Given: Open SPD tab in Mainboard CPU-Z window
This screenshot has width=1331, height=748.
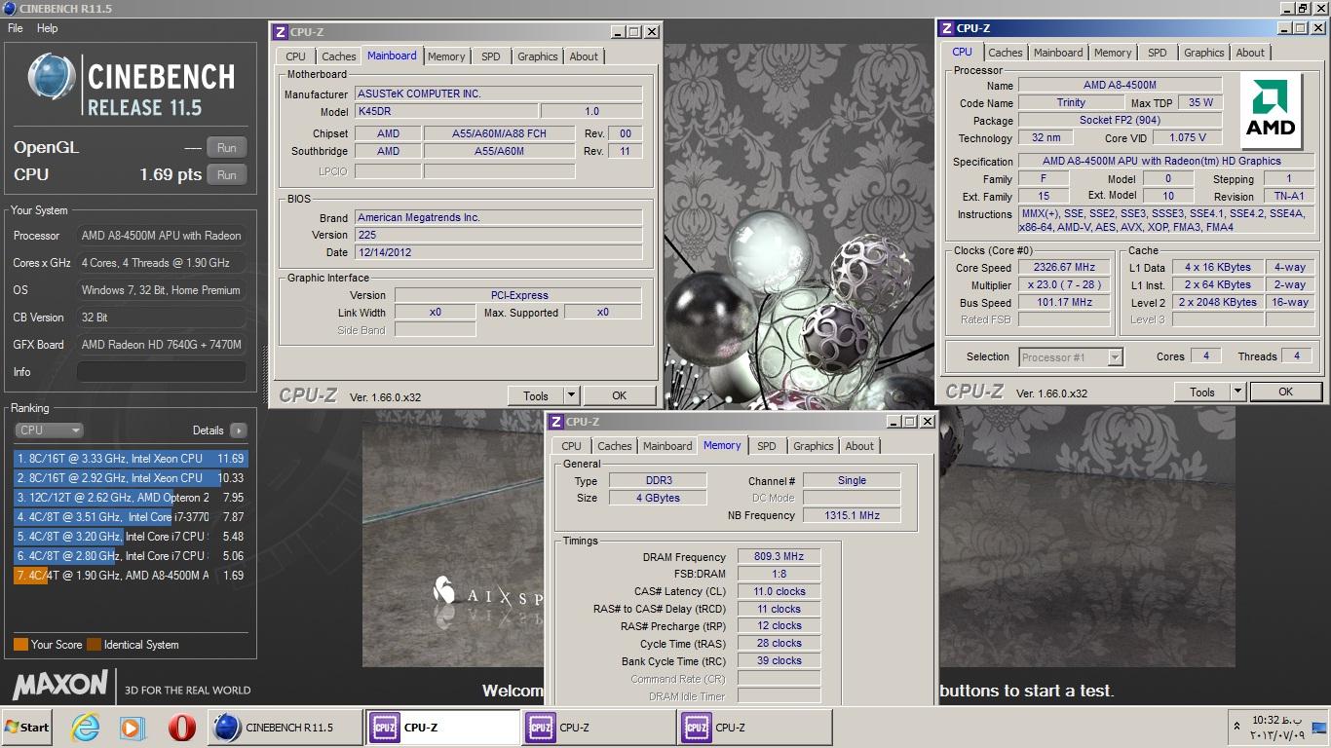Looking at the screenshot, I should [x=491, y=56].
